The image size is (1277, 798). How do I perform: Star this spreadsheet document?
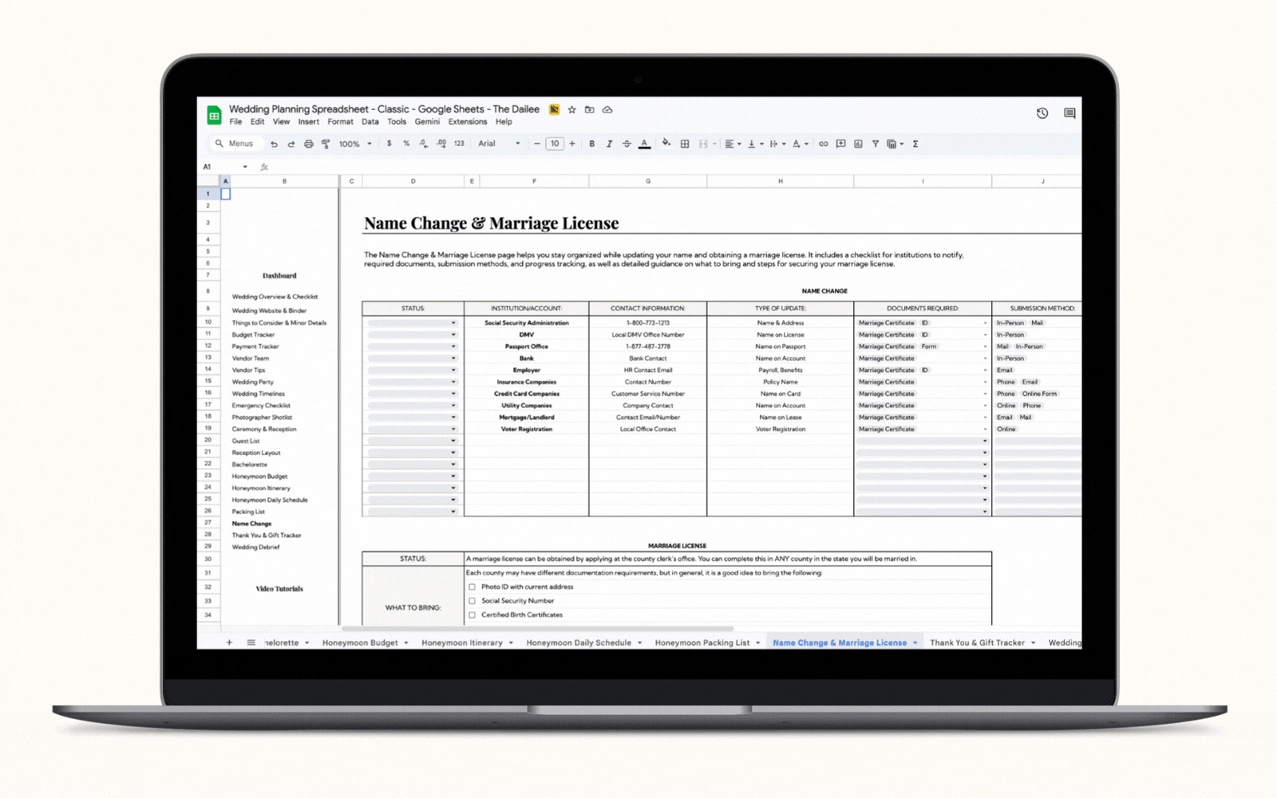pyautogui.click(x=571, y=110)
